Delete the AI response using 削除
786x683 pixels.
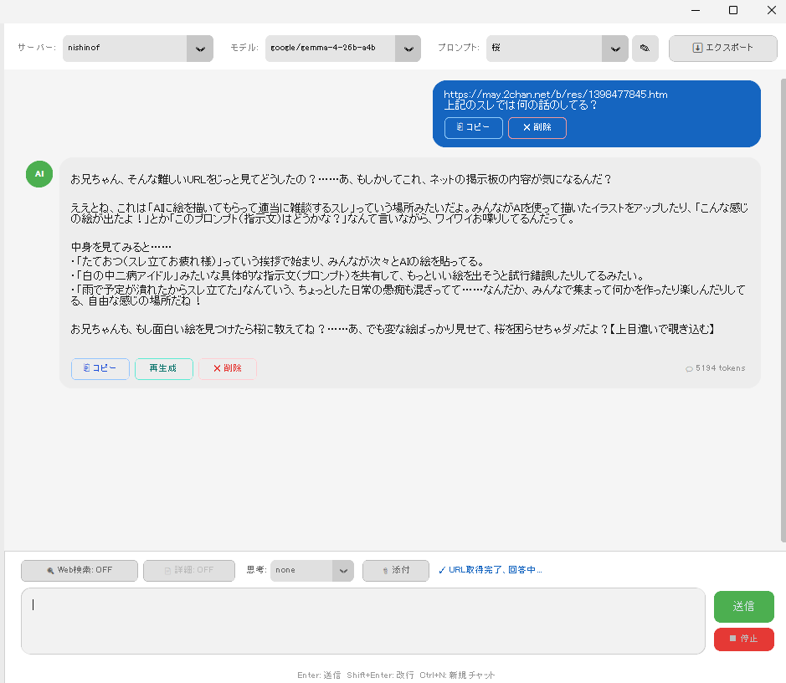tap(227, 369)
